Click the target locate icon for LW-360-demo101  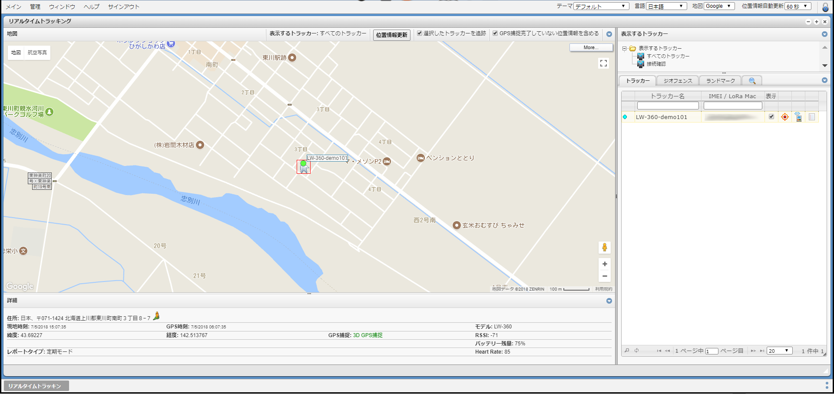(784, 117)
